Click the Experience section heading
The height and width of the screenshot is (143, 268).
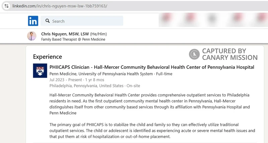[x=47, y=57]
